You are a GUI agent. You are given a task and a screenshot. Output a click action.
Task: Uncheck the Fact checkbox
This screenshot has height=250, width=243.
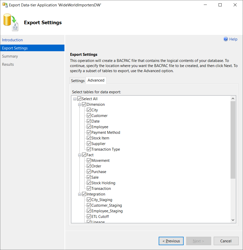pos(84,155)
